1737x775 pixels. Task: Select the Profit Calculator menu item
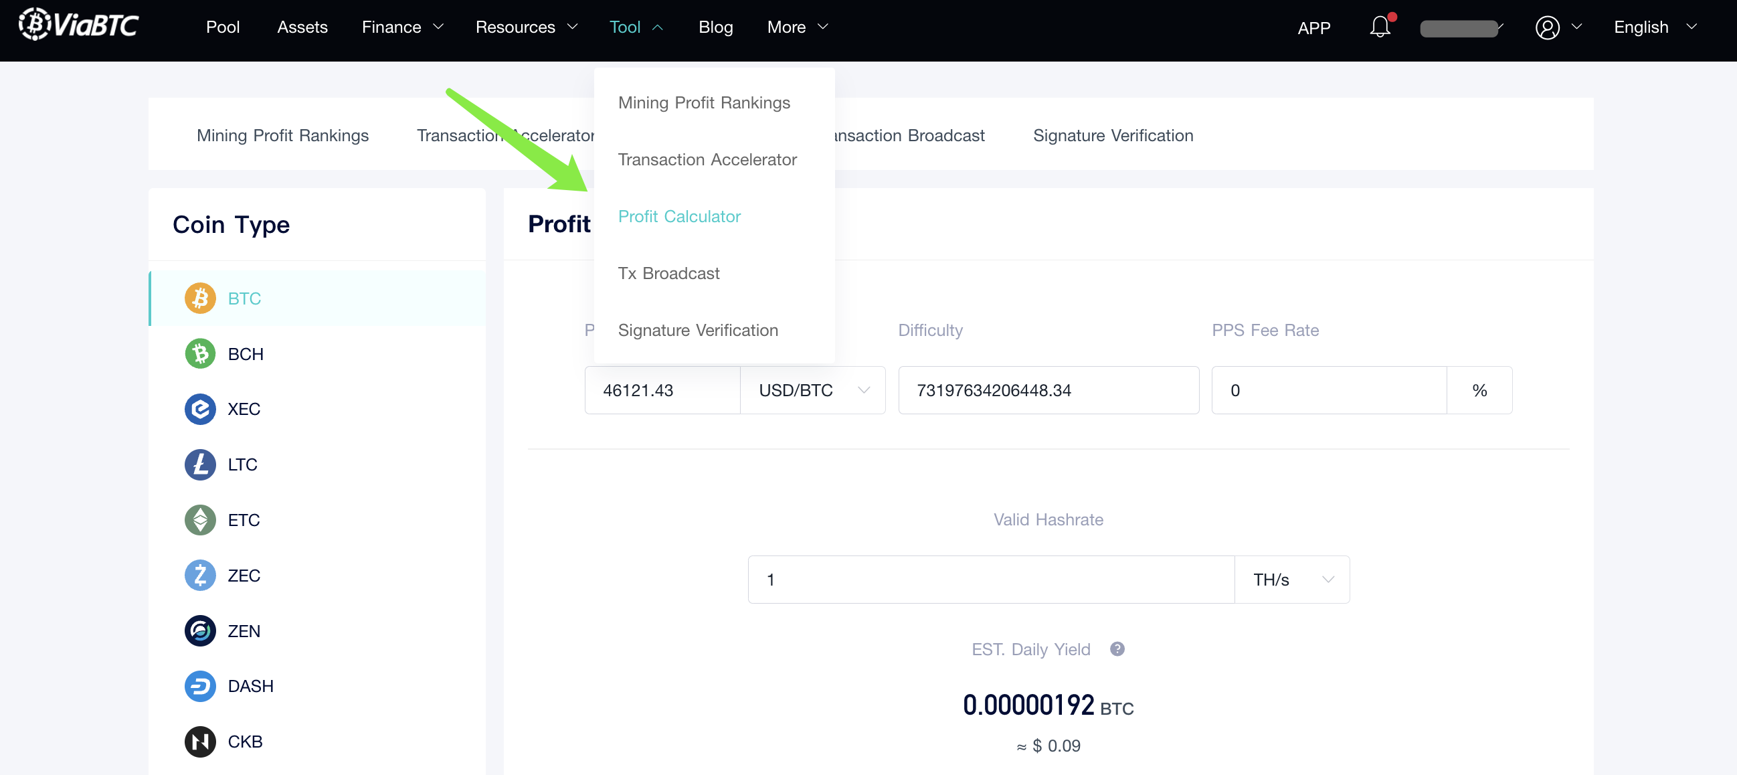(x=679, y=216)
